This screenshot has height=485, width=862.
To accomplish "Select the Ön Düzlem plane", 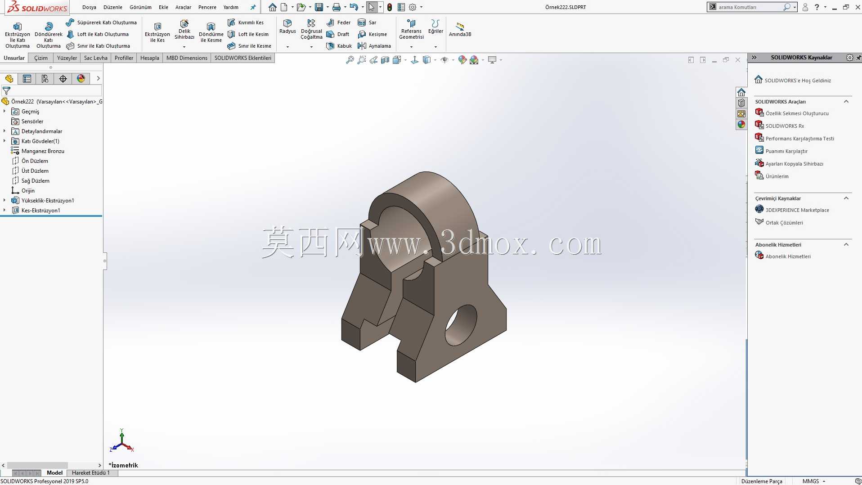I will pos(35,161).
